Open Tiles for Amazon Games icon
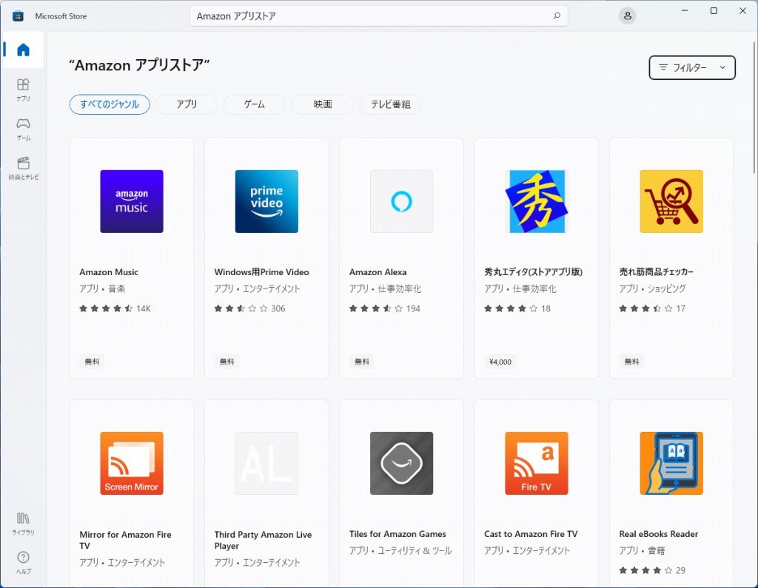The width and height of the screenshot is (758, 588). pyautogui.click(x=401, y=463)
